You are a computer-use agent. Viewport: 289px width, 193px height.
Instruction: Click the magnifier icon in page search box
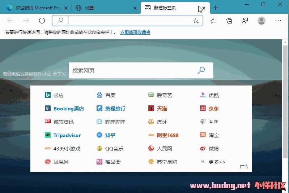point(201,70)
